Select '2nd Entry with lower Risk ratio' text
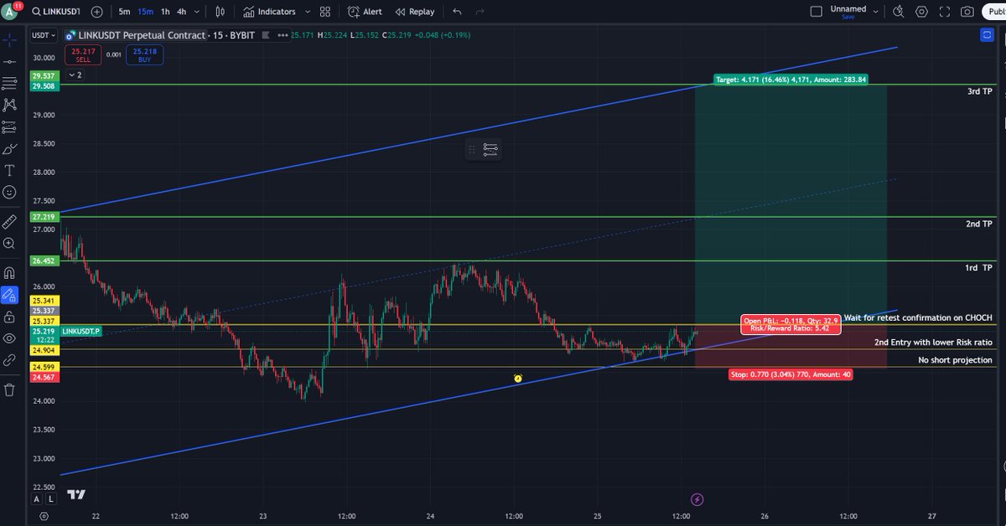1006x526 pixels. click(x=934, y=343)
